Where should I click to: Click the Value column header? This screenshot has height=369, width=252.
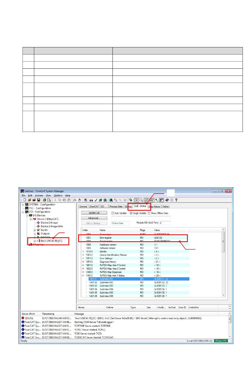[171, 230]
